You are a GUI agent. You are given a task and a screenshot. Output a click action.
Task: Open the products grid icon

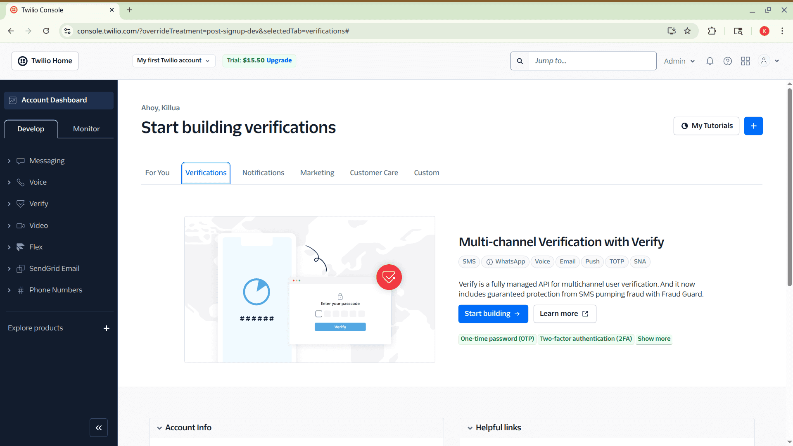click(x=745, y=61)
